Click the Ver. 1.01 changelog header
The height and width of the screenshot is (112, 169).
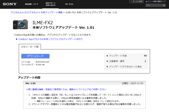[x=30, y=83]
